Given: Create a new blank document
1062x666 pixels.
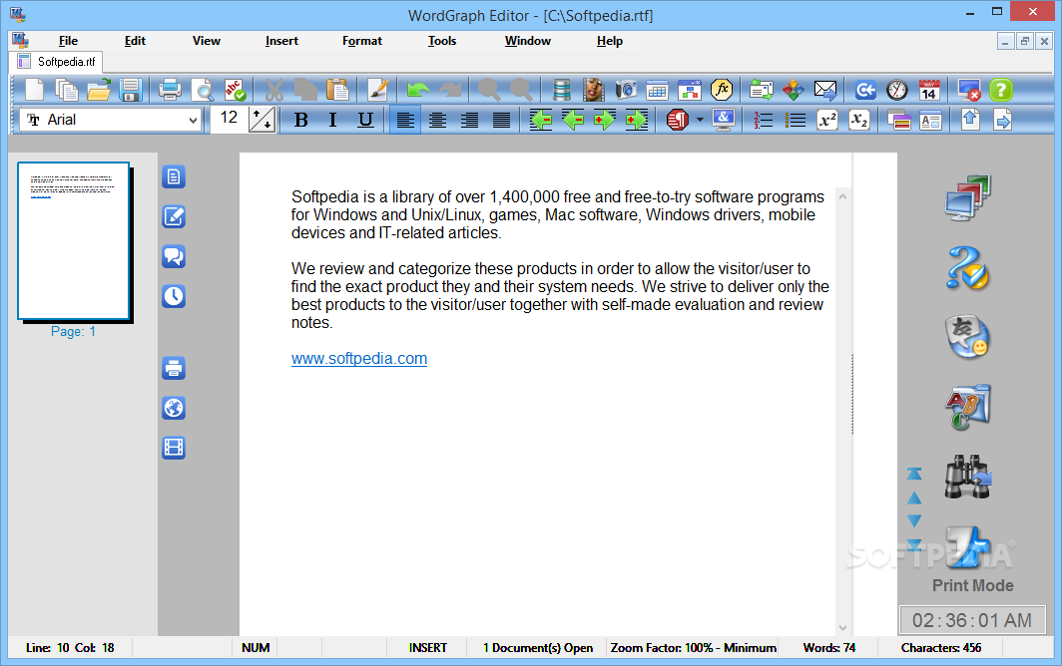Looking at the screenshot, I should click(34, 90).
